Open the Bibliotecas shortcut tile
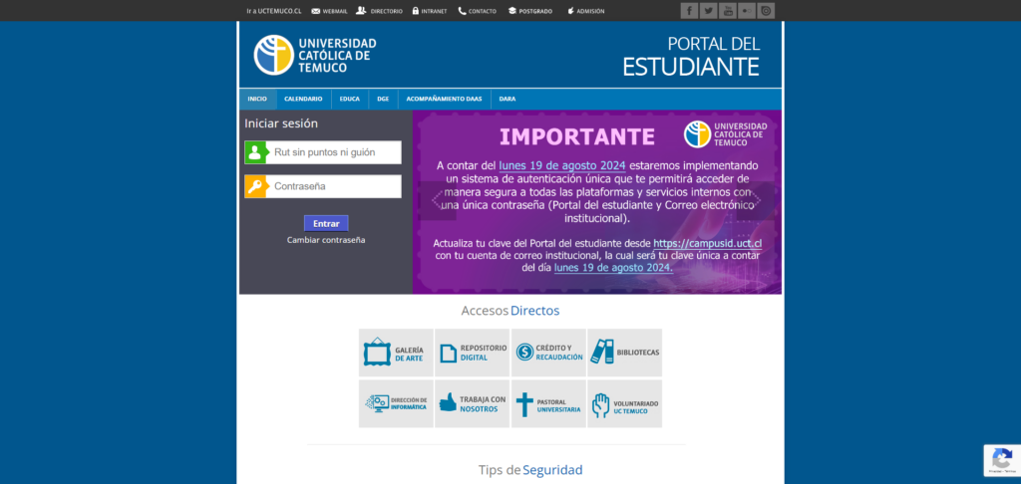 pyautogui.click(x=624, y=353)
